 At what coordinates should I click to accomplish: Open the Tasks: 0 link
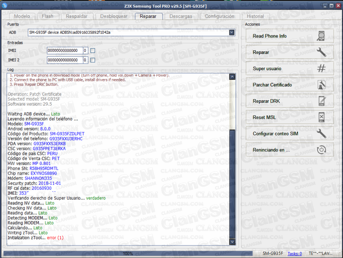point(294,253)
